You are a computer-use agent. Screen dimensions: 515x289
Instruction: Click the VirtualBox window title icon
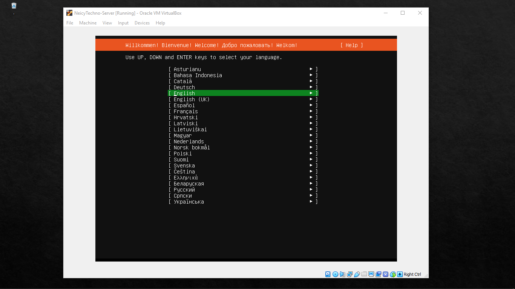(x=69, y=13)
